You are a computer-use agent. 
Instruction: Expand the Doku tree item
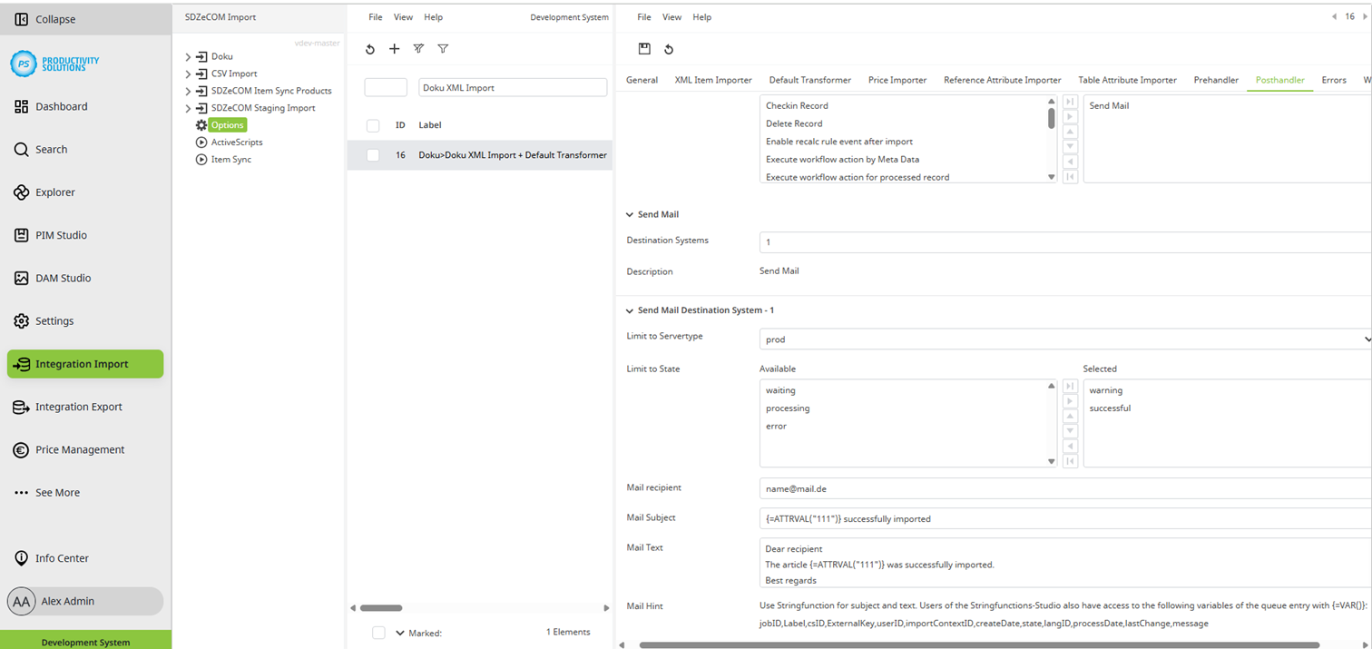(189, 55)
